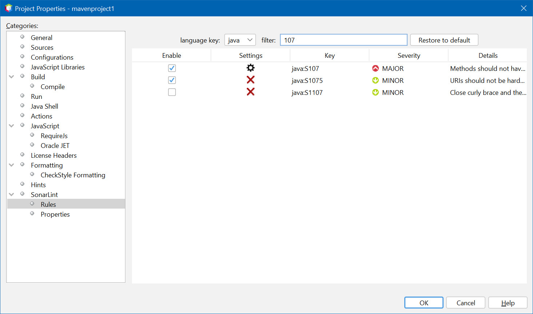The width and height of the screenshot is (533, 314).
Task: Click the NetBeans icon in title bar
Action: (8, 8)
